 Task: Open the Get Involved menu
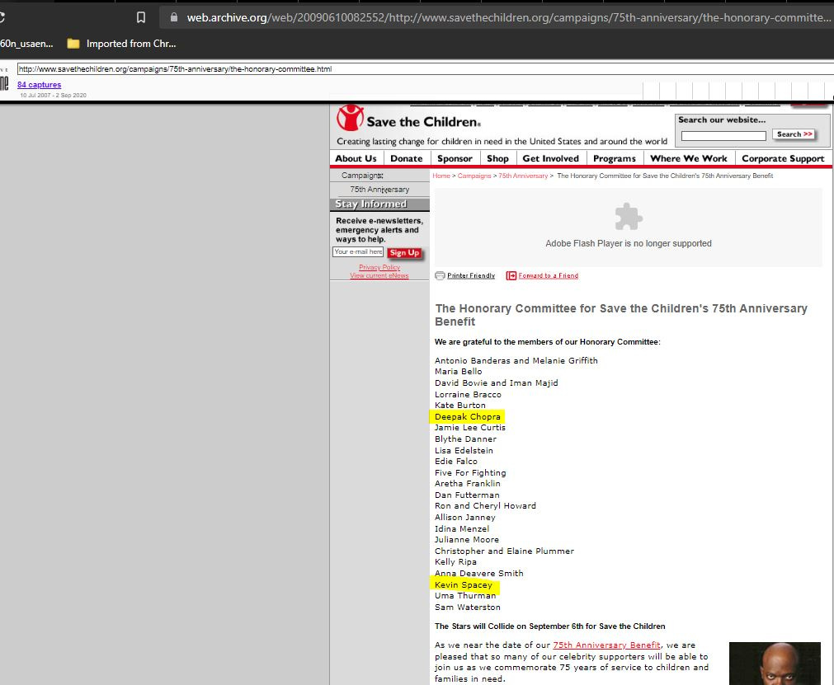[x=550, y=158]
